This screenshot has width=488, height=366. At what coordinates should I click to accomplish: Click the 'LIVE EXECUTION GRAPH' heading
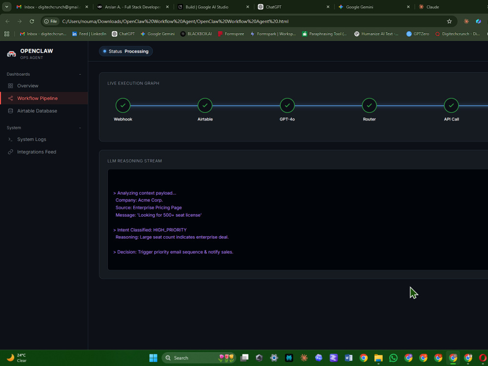(133, 83)
